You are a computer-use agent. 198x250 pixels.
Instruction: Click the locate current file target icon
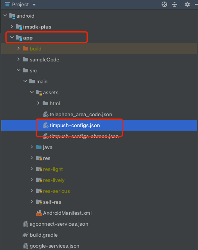point(164,4)
